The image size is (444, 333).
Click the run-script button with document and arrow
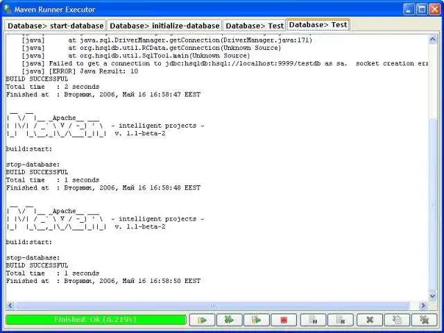pyautogui.click(x=257, y=320)
